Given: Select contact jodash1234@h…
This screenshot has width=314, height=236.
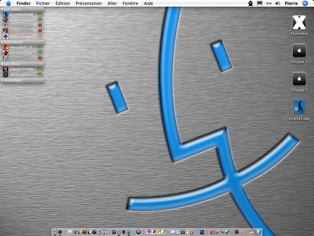Looking at the screenshot, I should tap(22, 69).
